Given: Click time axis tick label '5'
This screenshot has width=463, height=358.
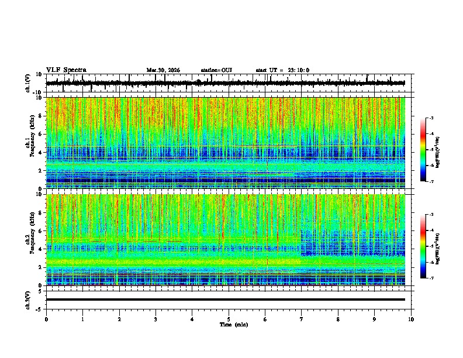Looking at the screenshot, I should (229, 319).
